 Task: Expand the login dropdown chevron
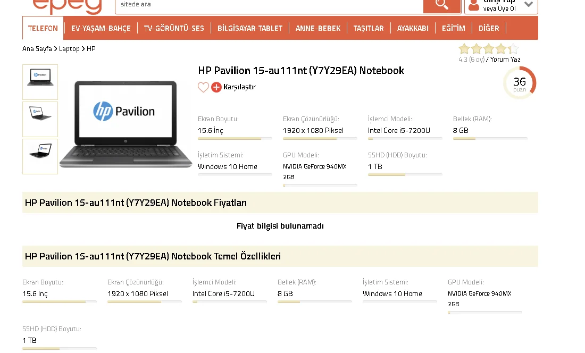[x=528, y=4]
